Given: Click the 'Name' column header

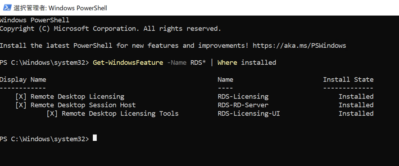Looking at the screenshot, I should (226, 80).
